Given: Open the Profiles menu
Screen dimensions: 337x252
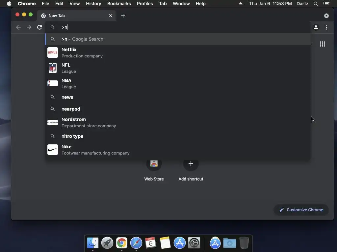Looking at the screenshot, I should point(145,4).
